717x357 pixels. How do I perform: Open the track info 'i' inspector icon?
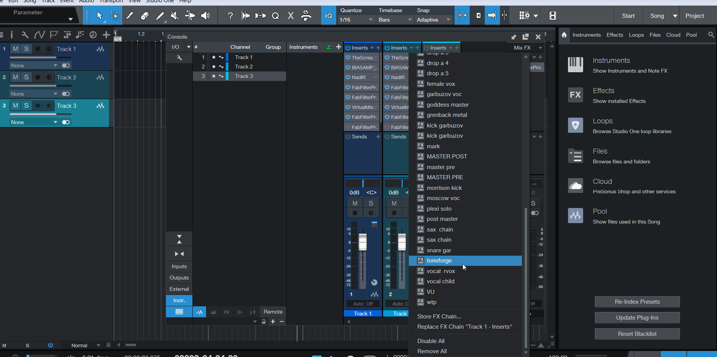pos(12,35)
